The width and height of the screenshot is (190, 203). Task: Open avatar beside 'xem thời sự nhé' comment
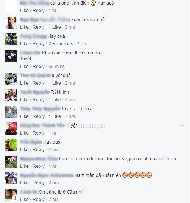(11, 23)
